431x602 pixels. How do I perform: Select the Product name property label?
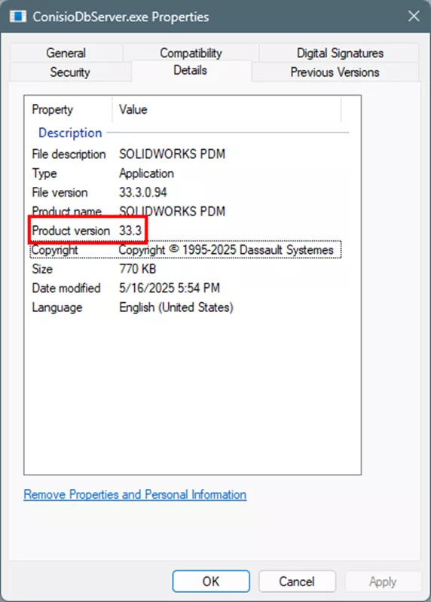[x=66, y=211]
